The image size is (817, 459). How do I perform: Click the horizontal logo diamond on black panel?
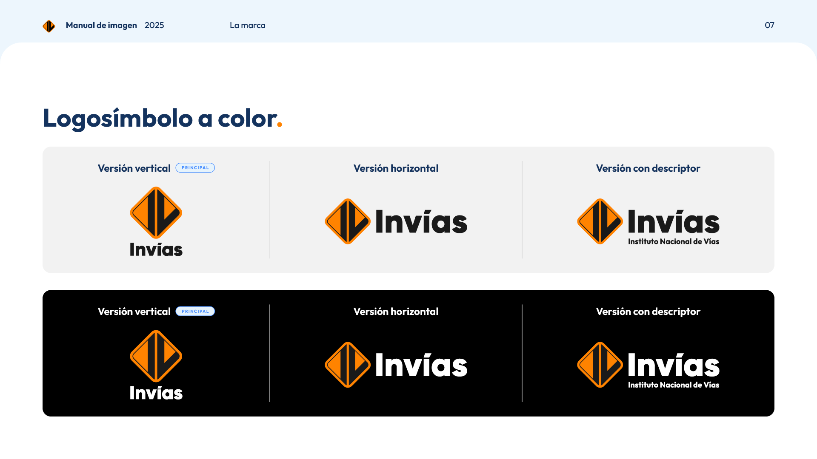(348, 365)
